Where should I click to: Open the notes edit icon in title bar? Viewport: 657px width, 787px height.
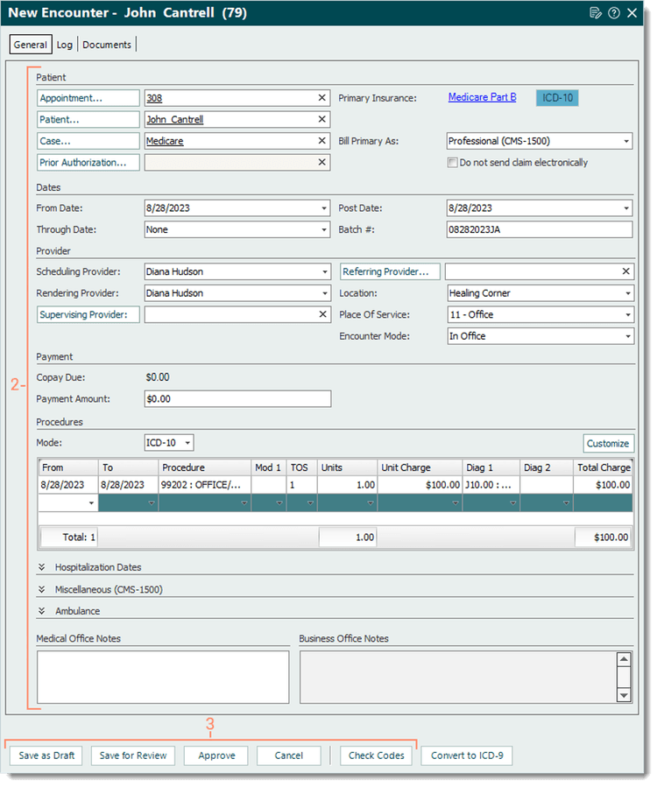pos(596,13)
